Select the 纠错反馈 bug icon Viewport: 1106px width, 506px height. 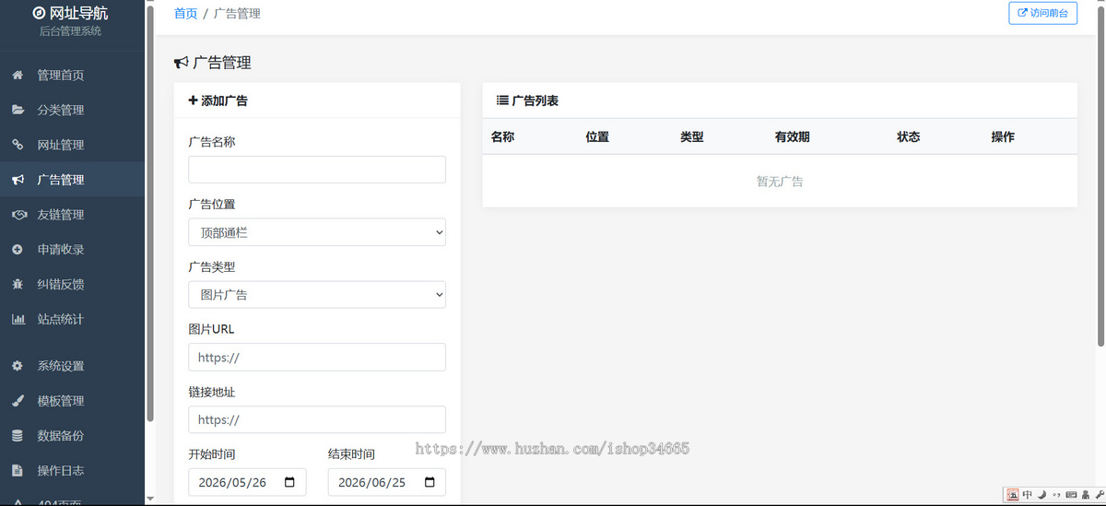(x=18, y=284)
